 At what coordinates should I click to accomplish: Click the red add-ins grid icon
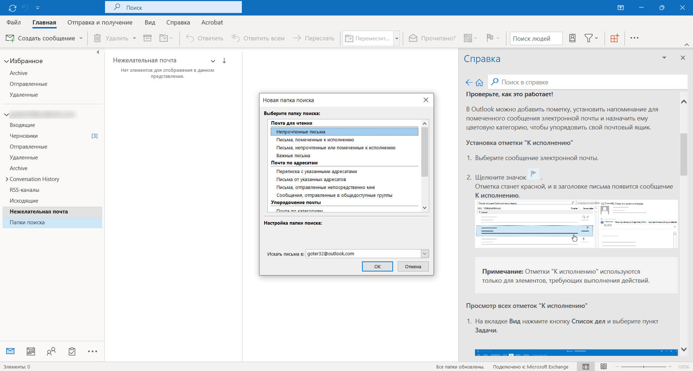614,38
